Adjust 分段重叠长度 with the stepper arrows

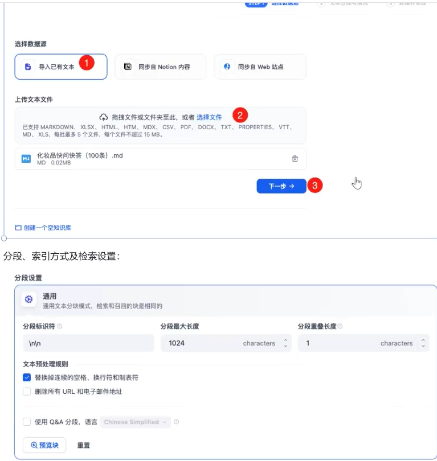[x=423, y=343]
